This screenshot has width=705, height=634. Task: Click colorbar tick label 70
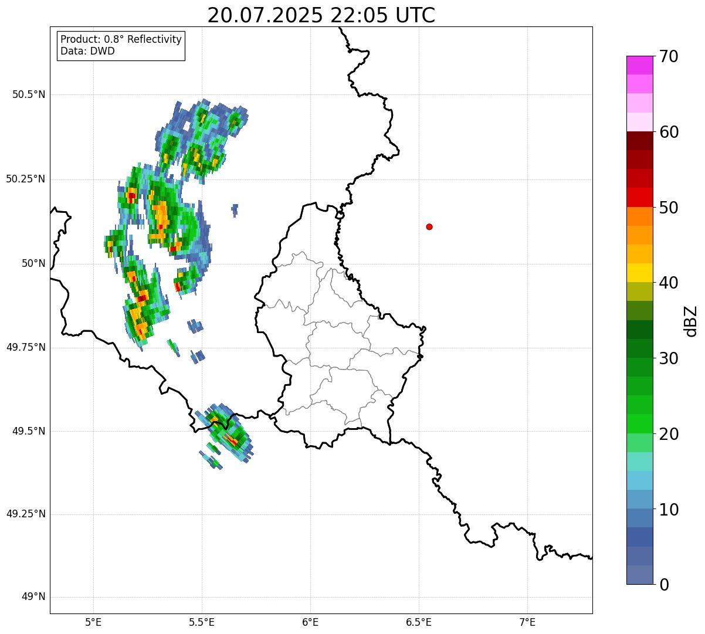click(669, 56)
